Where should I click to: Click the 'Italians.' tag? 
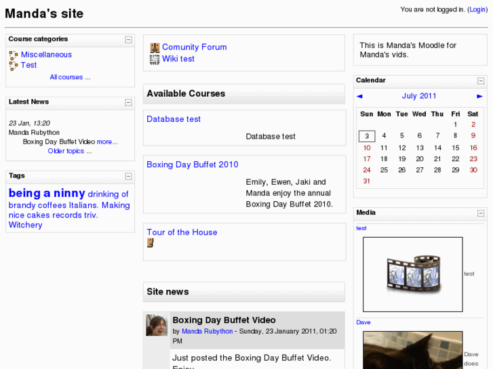pyautogui.click(x=83, y=205)
